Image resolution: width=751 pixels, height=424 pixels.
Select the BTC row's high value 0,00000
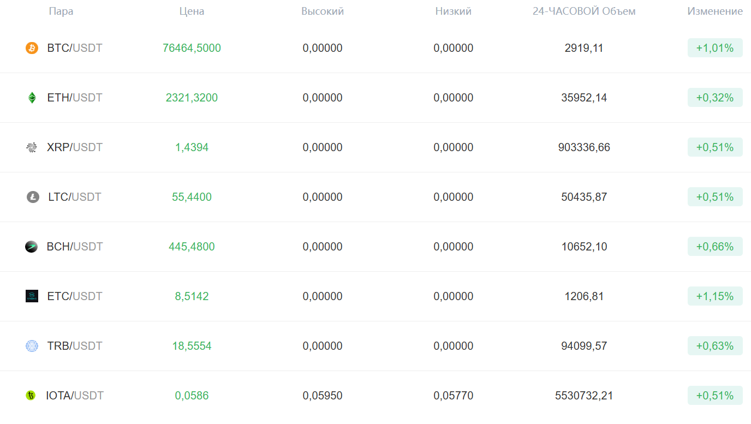323,48
